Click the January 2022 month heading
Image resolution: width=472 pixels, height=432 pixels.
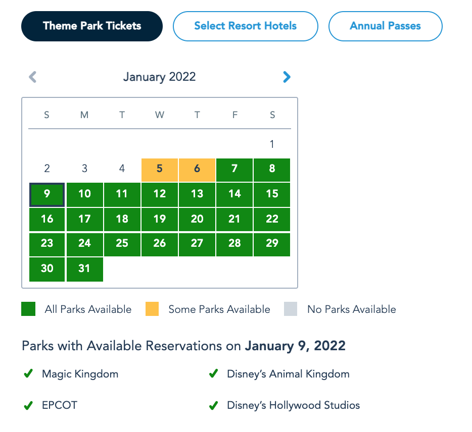point(159,77)
